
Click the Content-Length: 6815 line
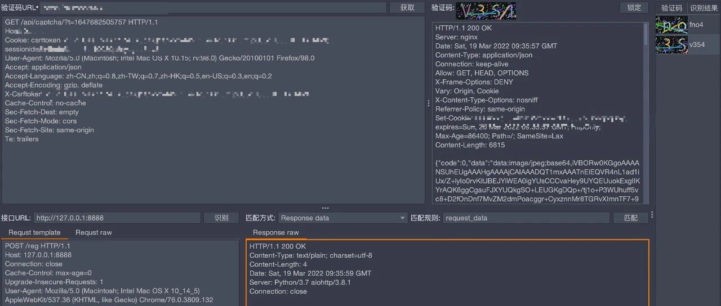[470, 145]
